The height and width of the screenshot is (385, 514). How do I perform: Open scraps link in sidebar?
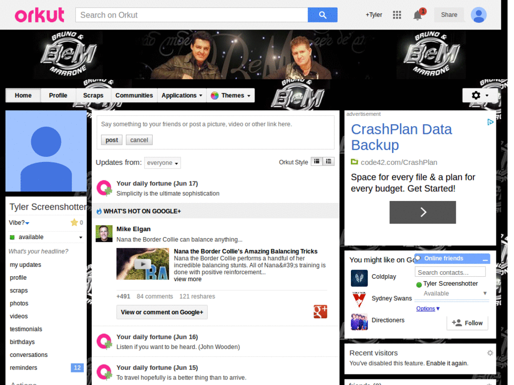click(x=19, y=290)
